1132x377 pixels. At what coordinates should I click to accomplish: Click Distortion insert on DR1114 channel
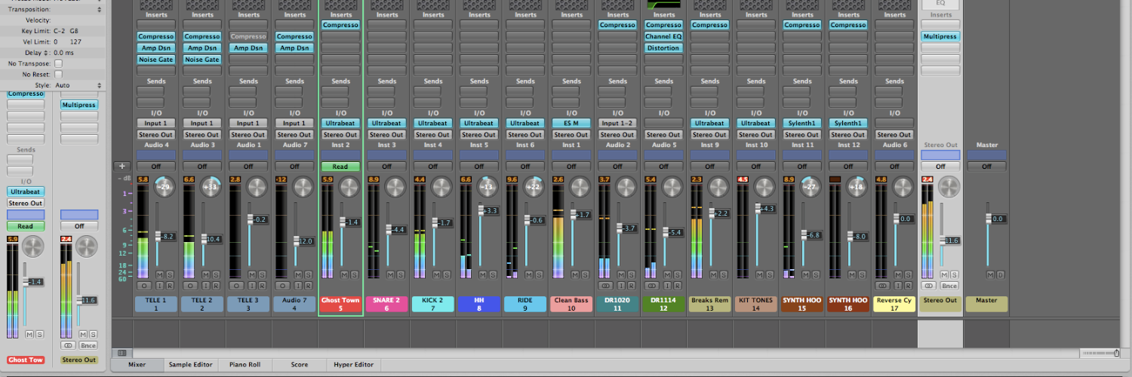pos(663,48)
